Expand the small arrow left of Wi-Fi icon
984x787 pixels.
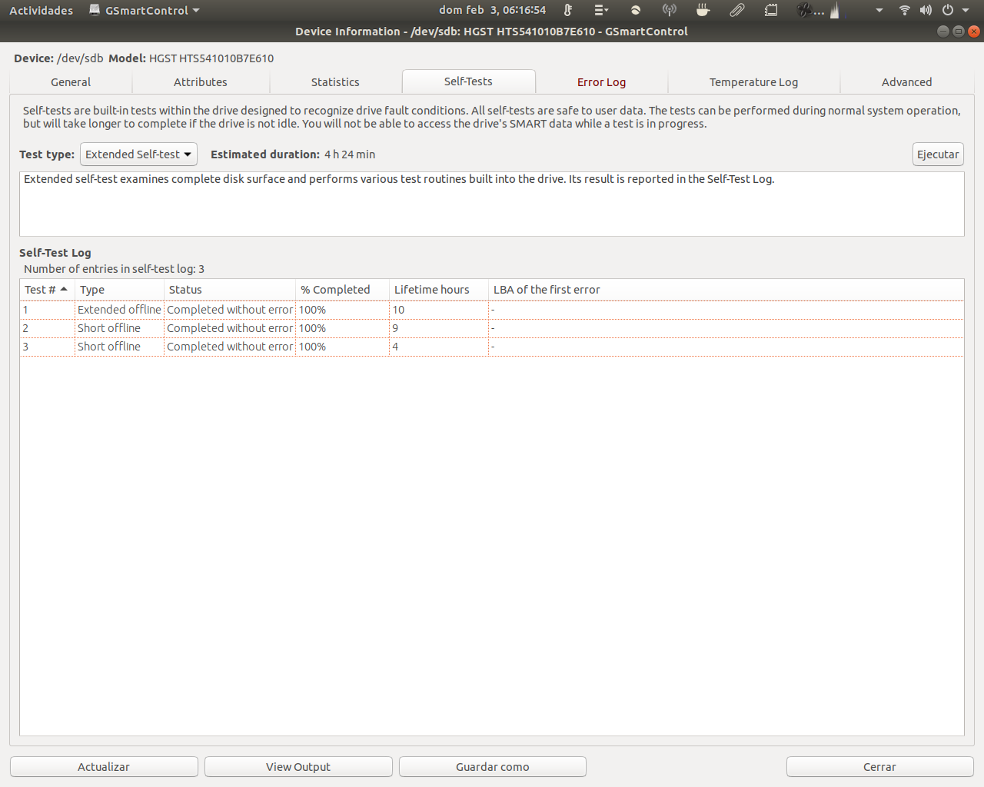click(x=879, y=11)
